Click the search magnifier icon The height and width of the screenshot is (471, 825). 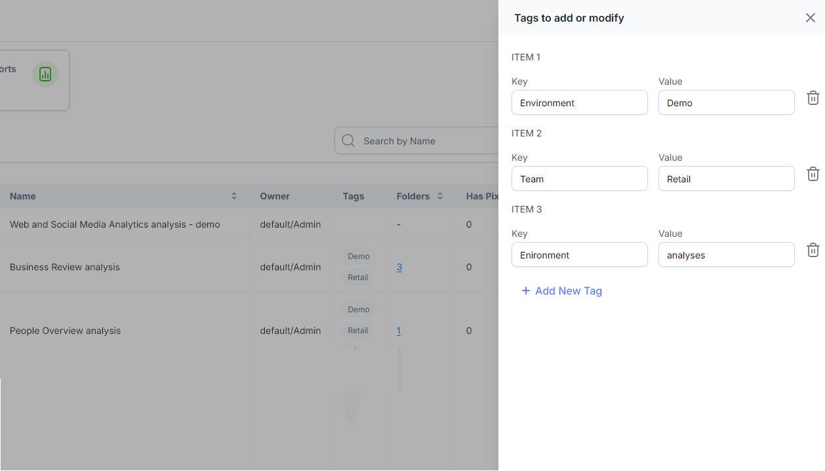[349, 140]
